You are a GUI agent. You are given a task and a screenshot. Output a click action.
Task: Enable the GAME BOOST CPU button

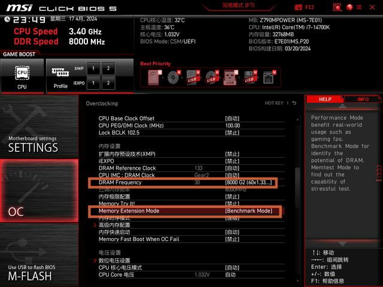point(22,76)
